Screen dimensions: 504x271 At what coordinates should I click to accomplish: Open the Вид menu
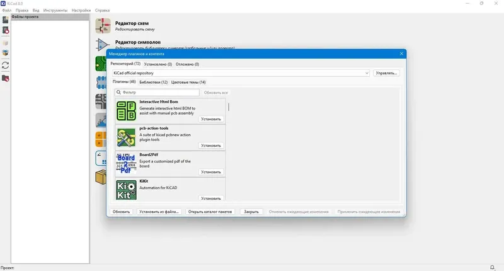[36, 10]
